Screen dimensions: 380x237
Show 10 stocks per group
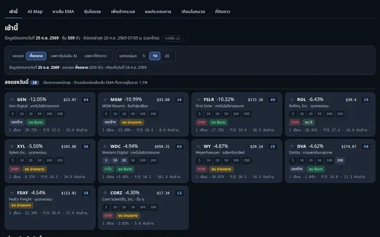155,56
